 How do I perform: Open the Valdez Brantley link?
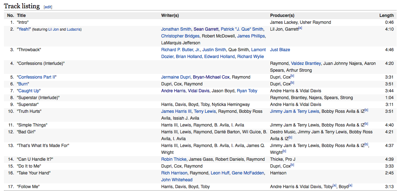click(x=306, y=63)
